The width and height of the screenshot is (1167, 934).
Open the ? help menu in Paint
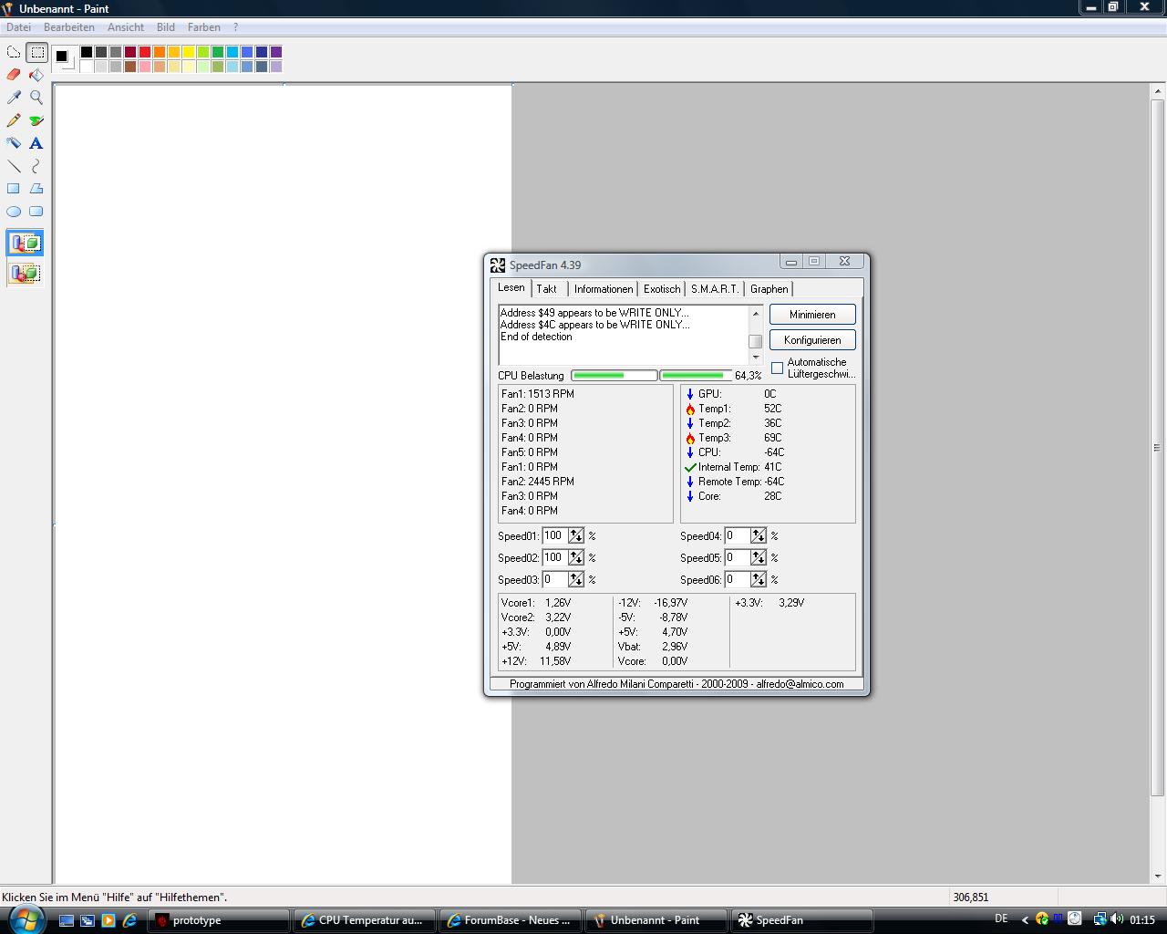tap(235, 27)
